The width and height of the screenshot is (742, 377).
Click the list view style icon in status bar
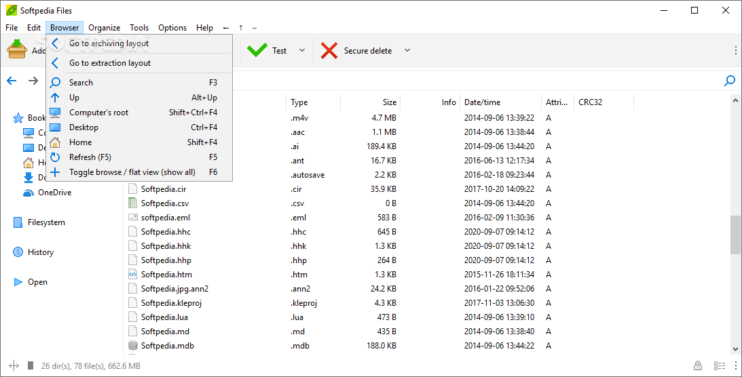[720, 365]
